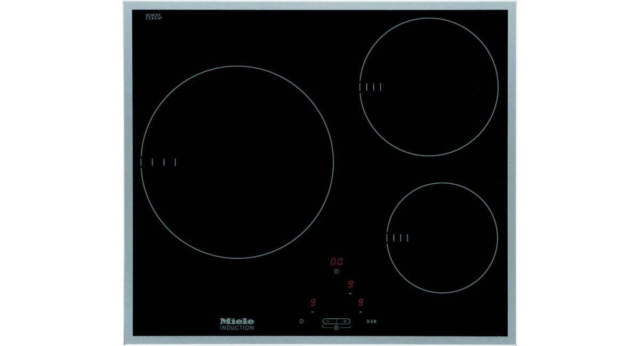The height and width of the screenshot is (346, 640).
Task: Tap the minus/plus power slider bar
Action: click(337, 322)
